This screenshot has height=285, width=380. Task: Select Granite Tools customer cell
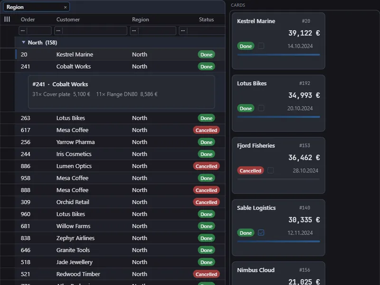click(73, 250)
